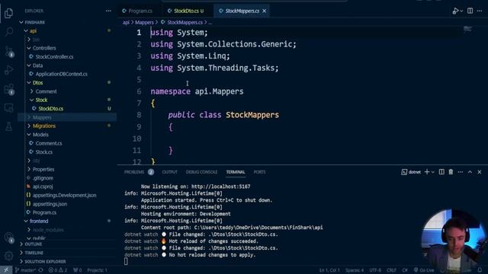Open the Debug Console tab

coord(201,172)
